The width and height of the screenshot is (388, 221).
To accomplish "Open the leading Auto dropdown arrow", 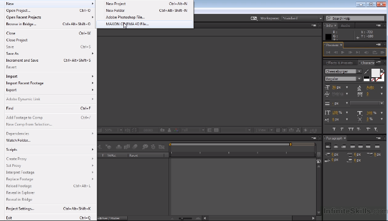I will pos(382,87).
